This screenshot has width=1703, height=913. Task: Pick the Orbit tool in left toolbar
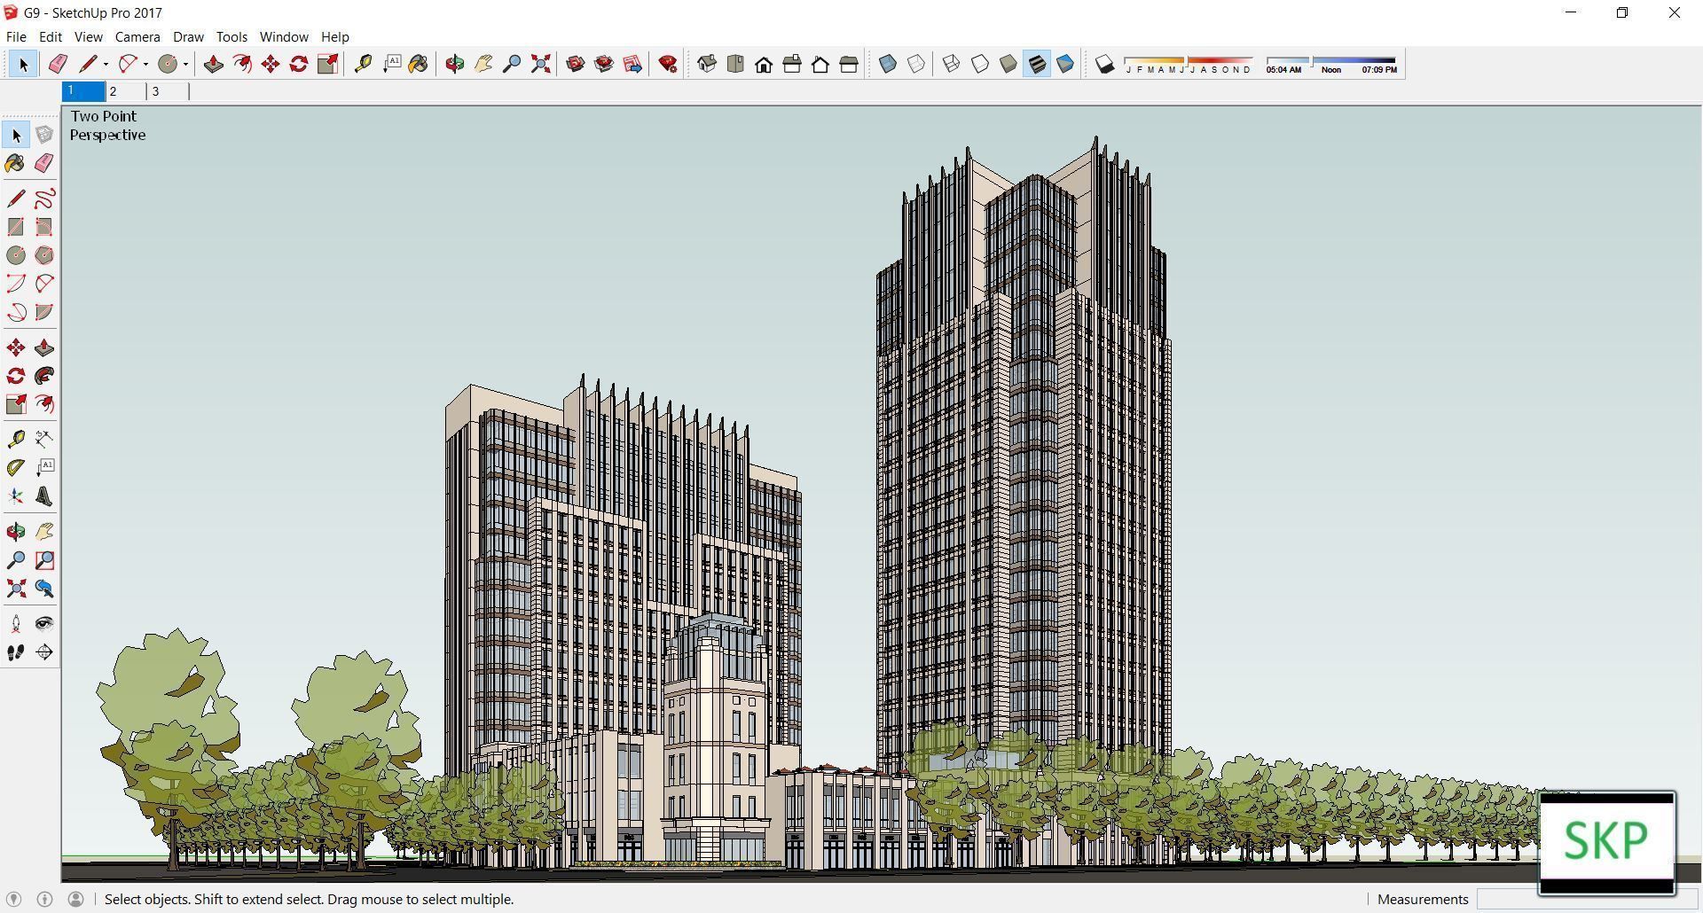(x=16, y=532)
